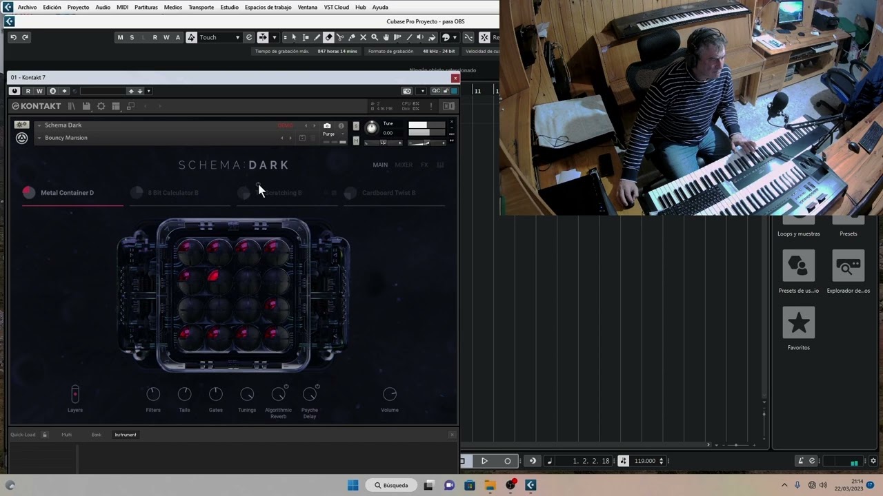Image resolution: width=883 pixels, height=496 pixels.
Task: Open Kontakt workspace layout icon
Action: click(116, 106)
